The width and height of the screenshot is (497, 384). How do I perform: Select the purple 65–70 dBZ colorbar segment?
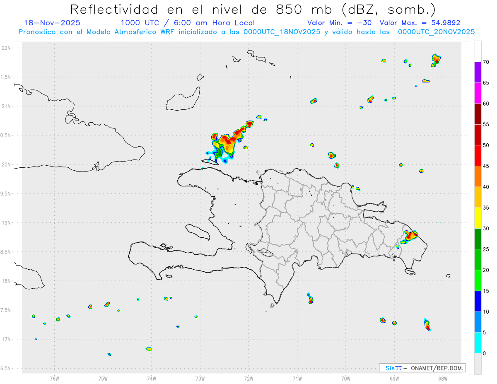coord(478,72)
